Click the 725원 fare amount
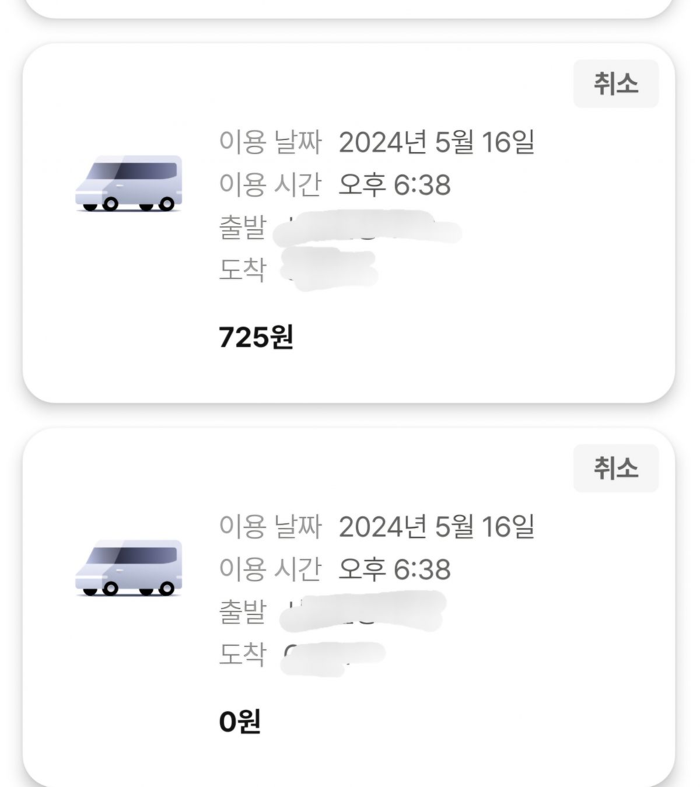Viewport: 700px width, 787px height. [x=256, y=337]
